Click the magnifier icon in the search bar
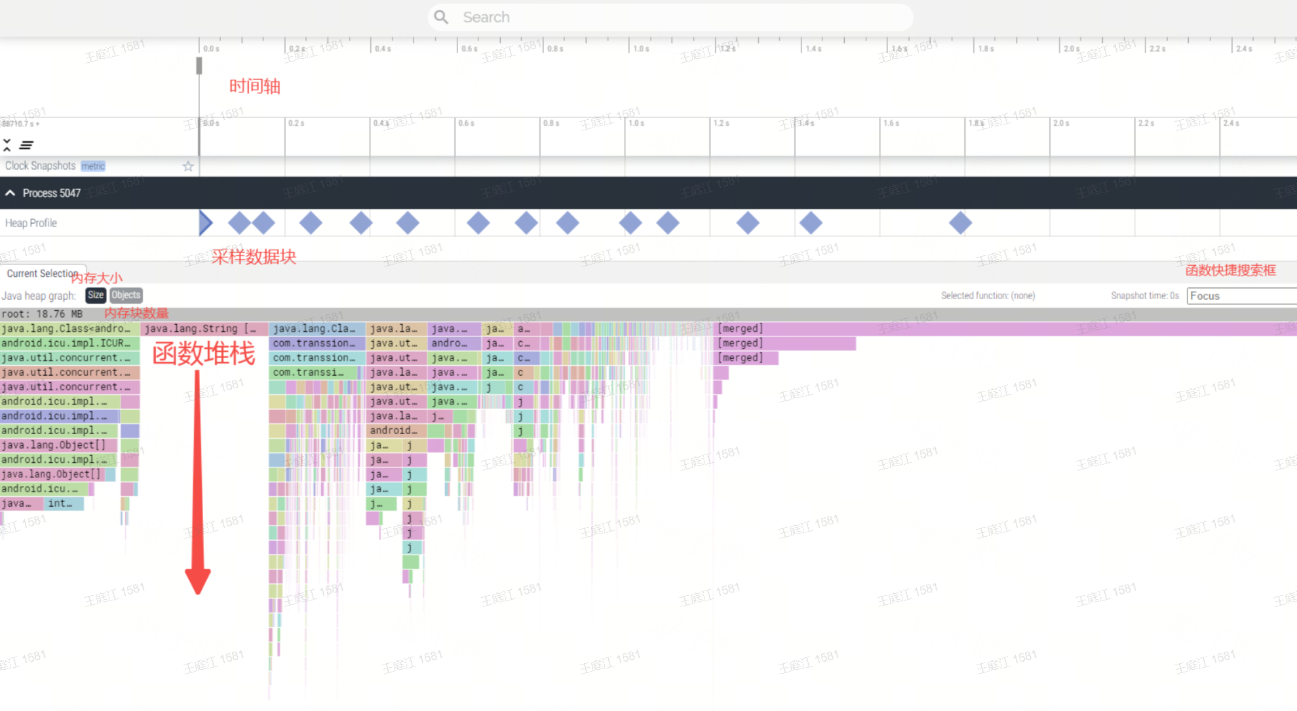 click(441, 17)
